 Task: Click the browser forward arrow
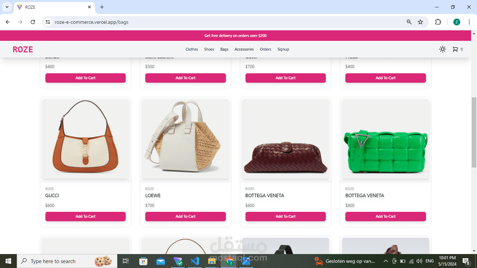20,22
